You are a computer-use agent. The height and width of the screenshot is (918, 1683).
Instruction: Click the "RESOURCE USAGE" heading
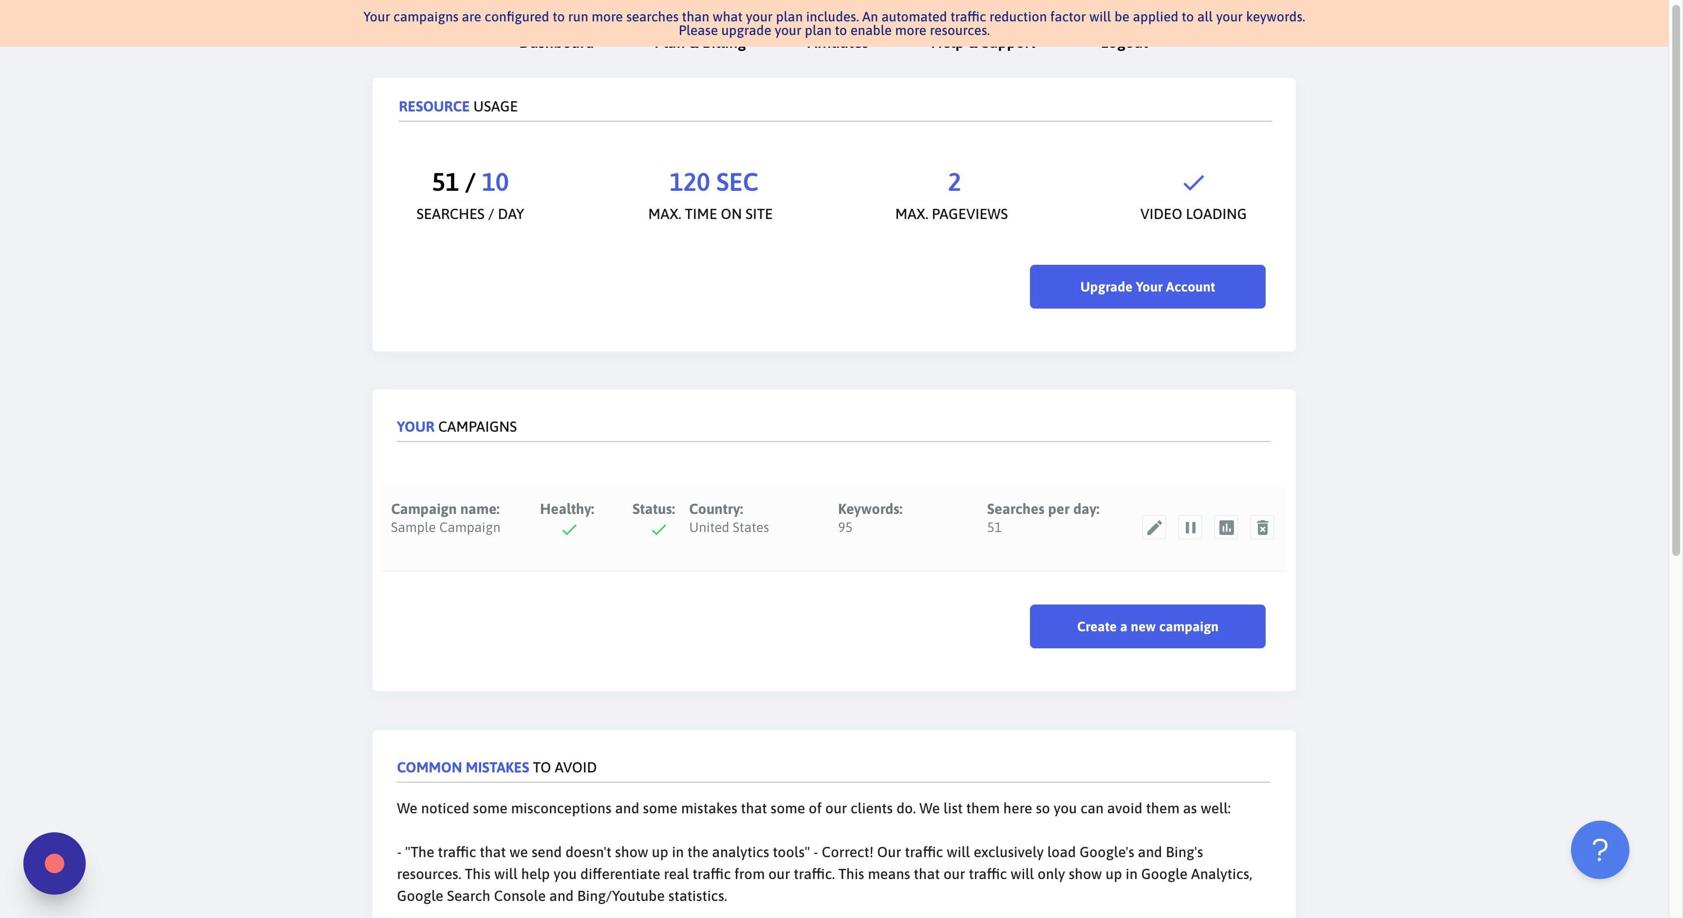[x=457, y=107]
